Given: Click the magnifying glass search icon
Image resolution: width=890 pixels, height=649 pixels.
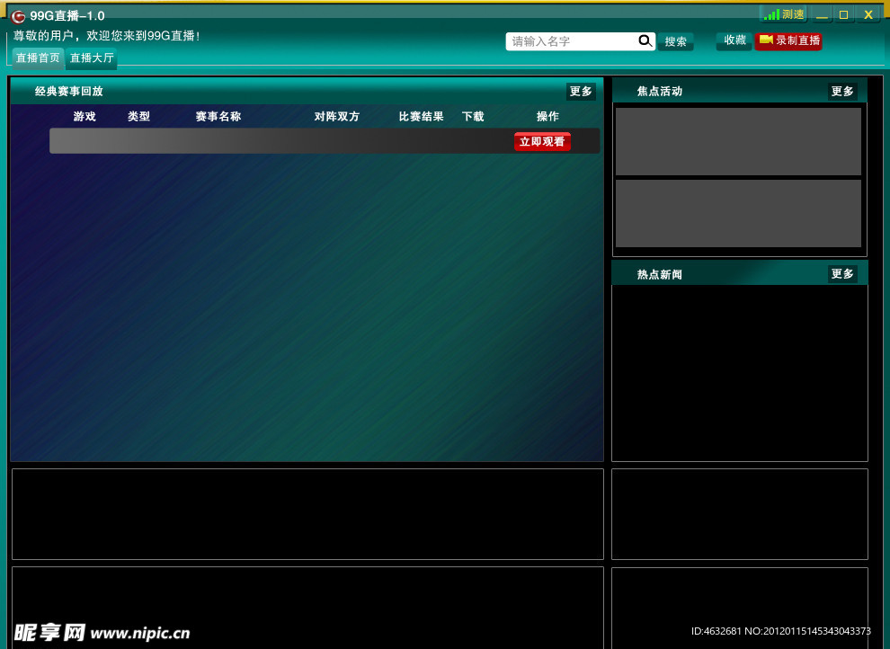Looking at the screenshot, I should (x=645, y=41).
